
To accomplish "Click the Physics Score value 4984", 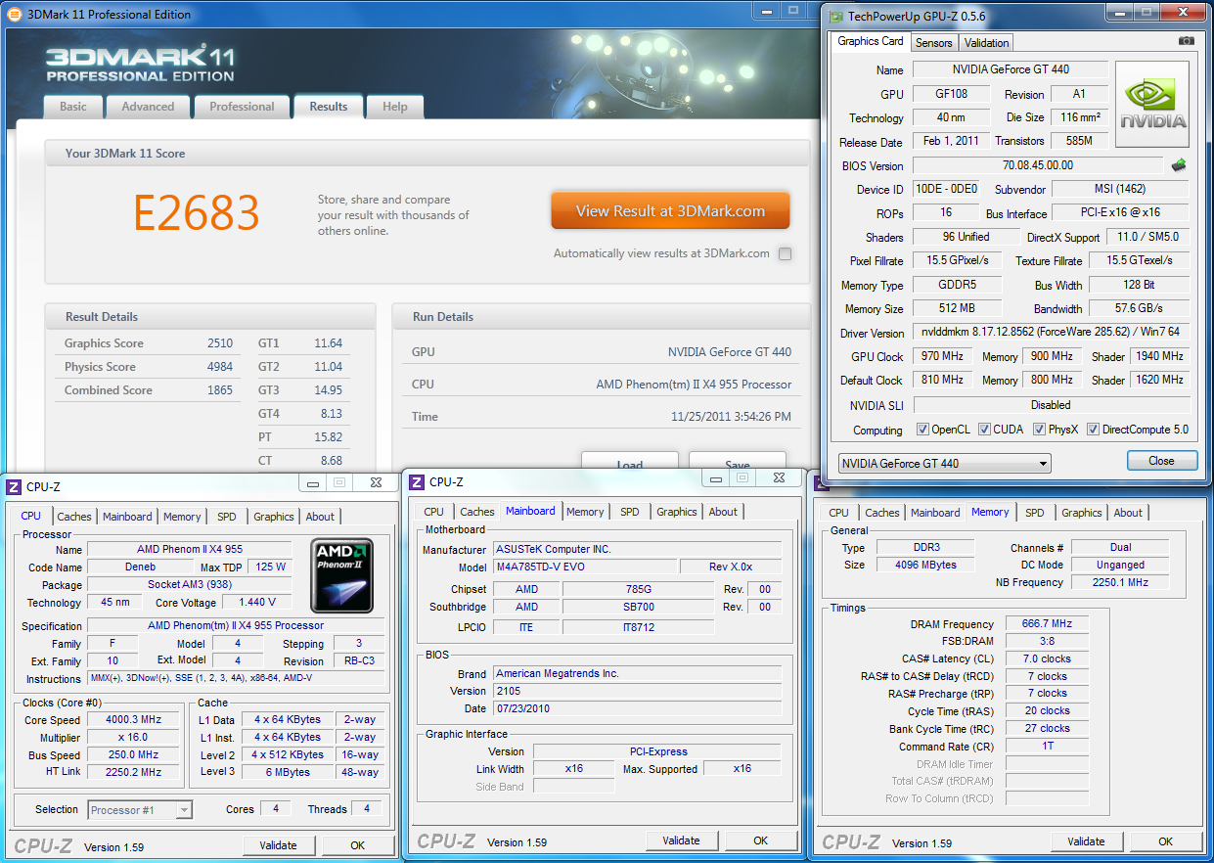I will [220, 367].
